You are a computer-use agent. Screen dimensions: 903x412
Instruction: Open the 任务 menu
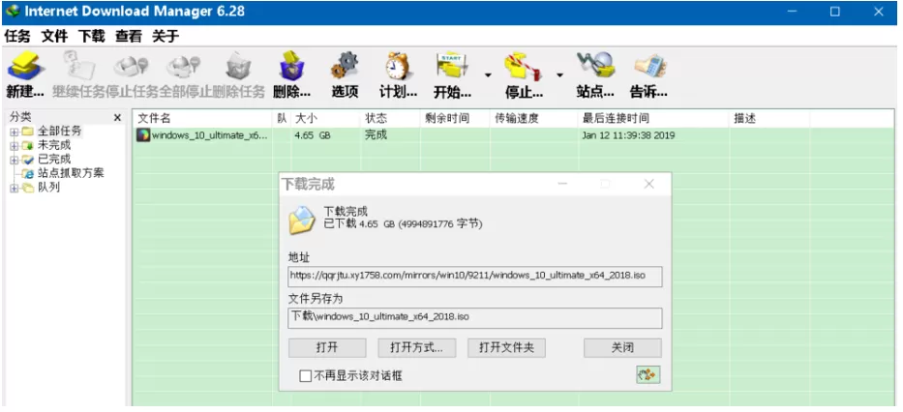coord(17,36)
